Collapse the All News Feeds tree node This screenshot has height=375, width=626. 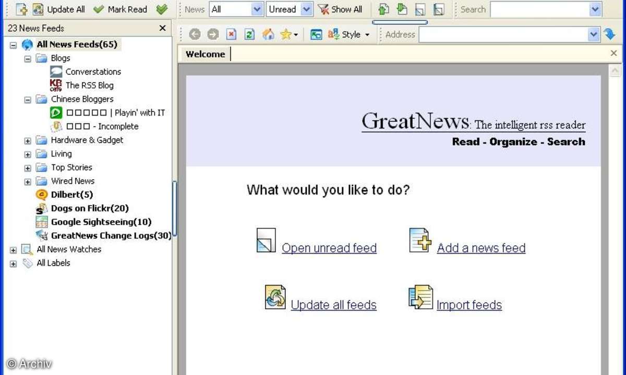coord(14,45)
